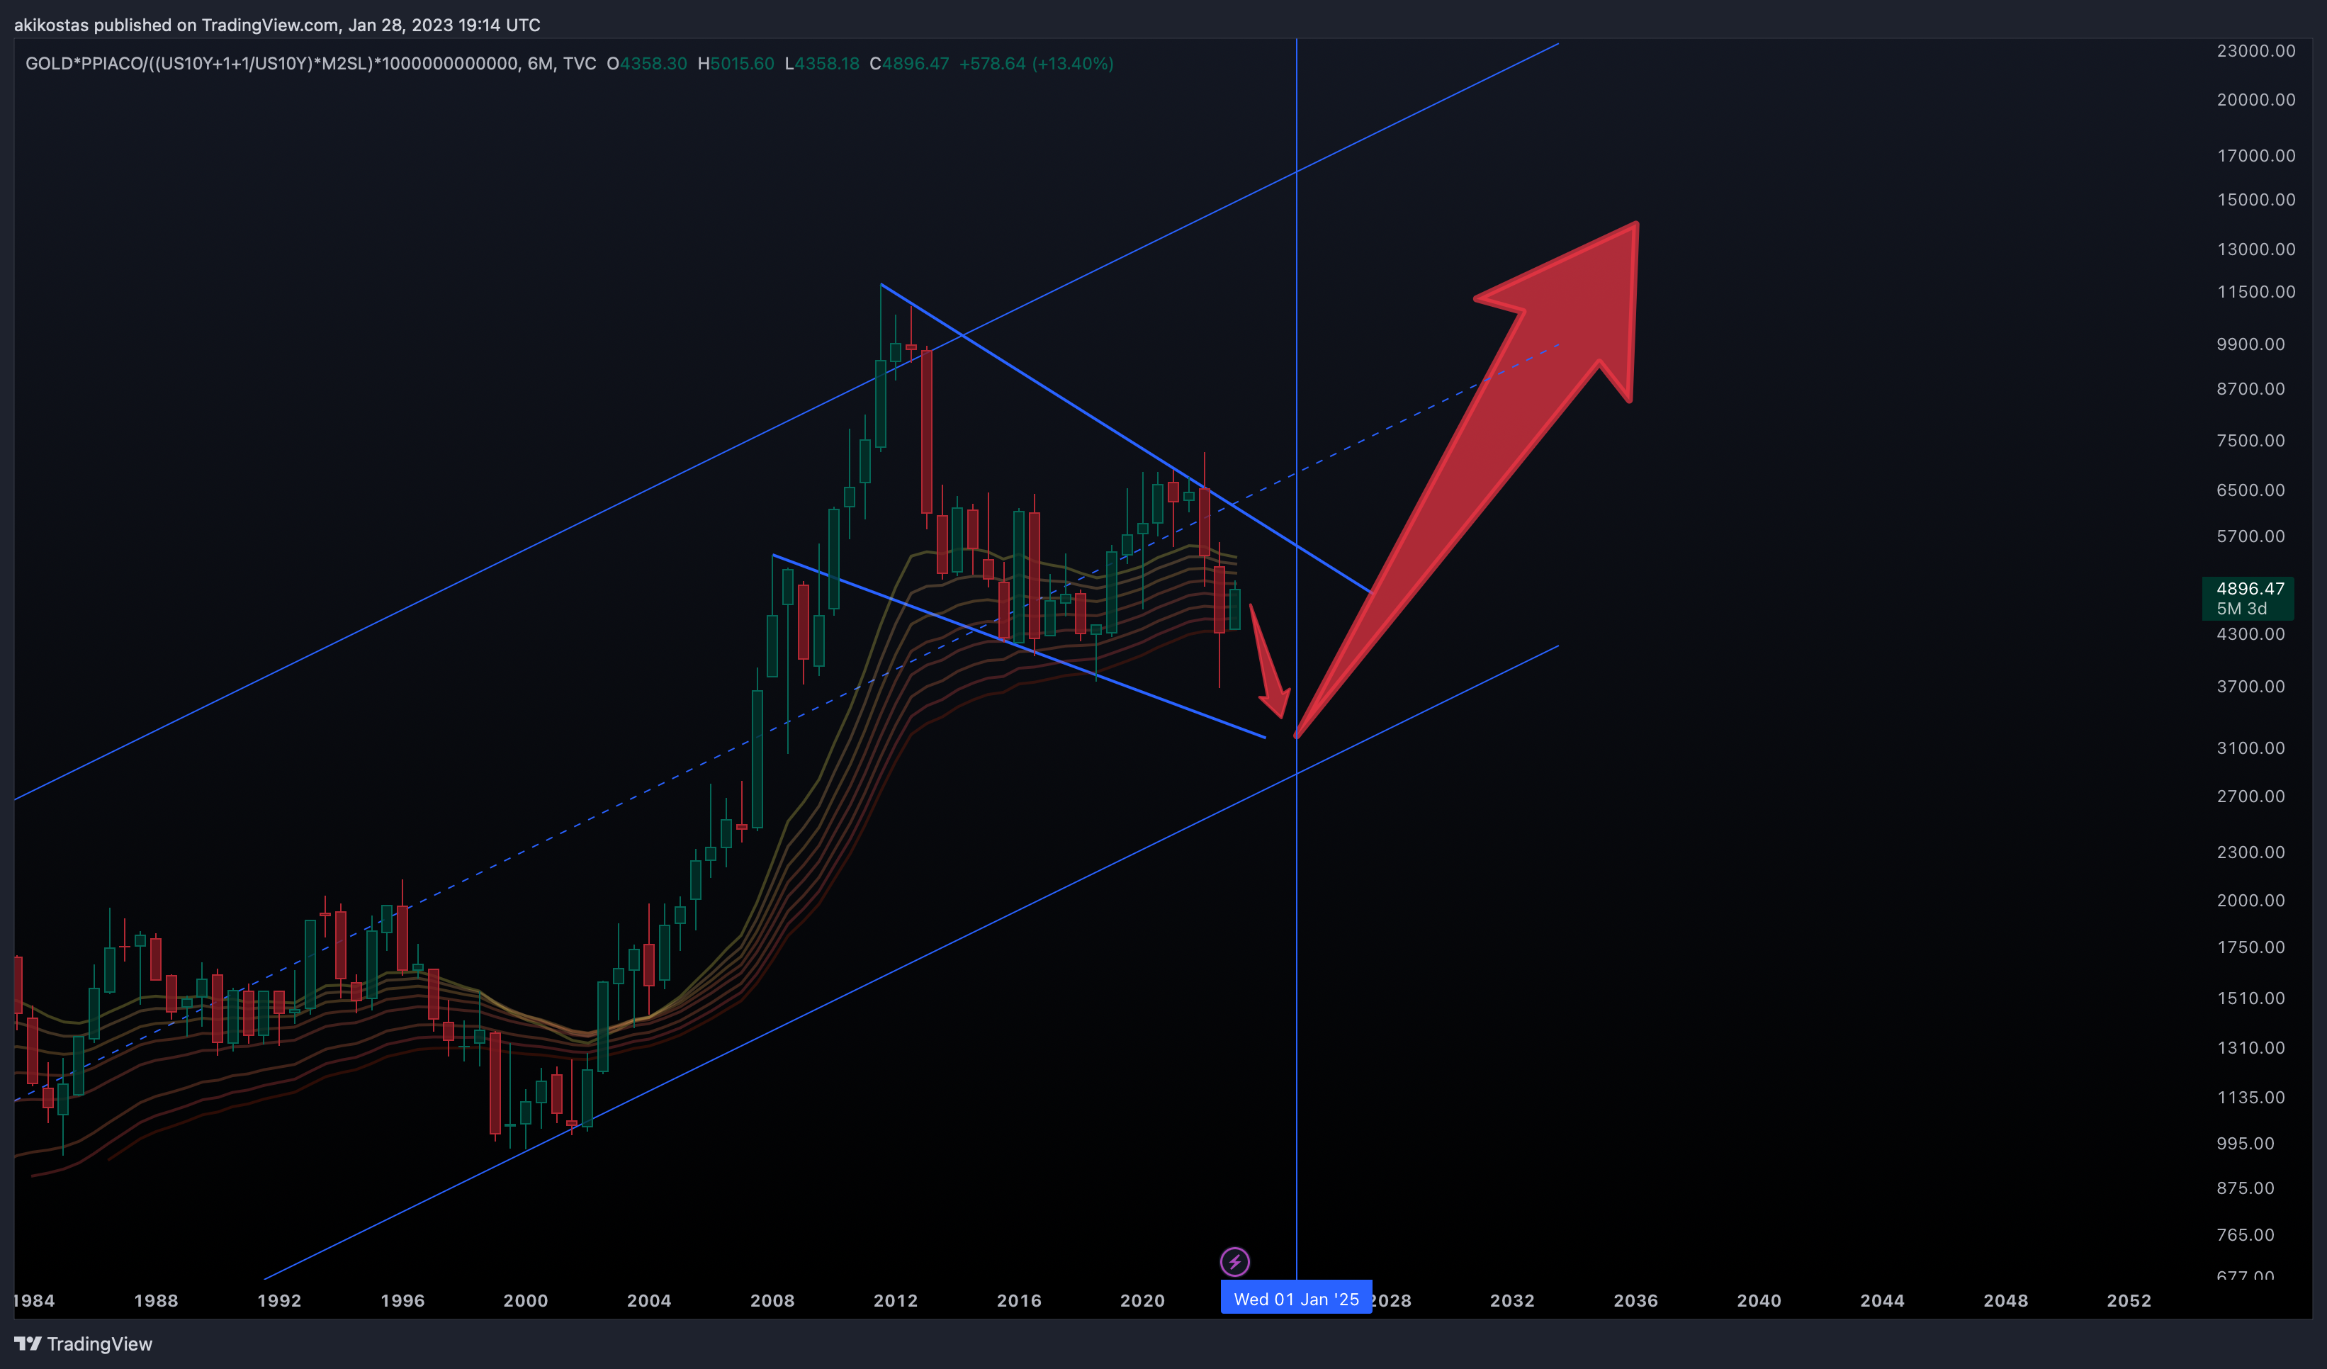
Task: Click the 2040 time axis label
Action: [x=1759, y=1301]
